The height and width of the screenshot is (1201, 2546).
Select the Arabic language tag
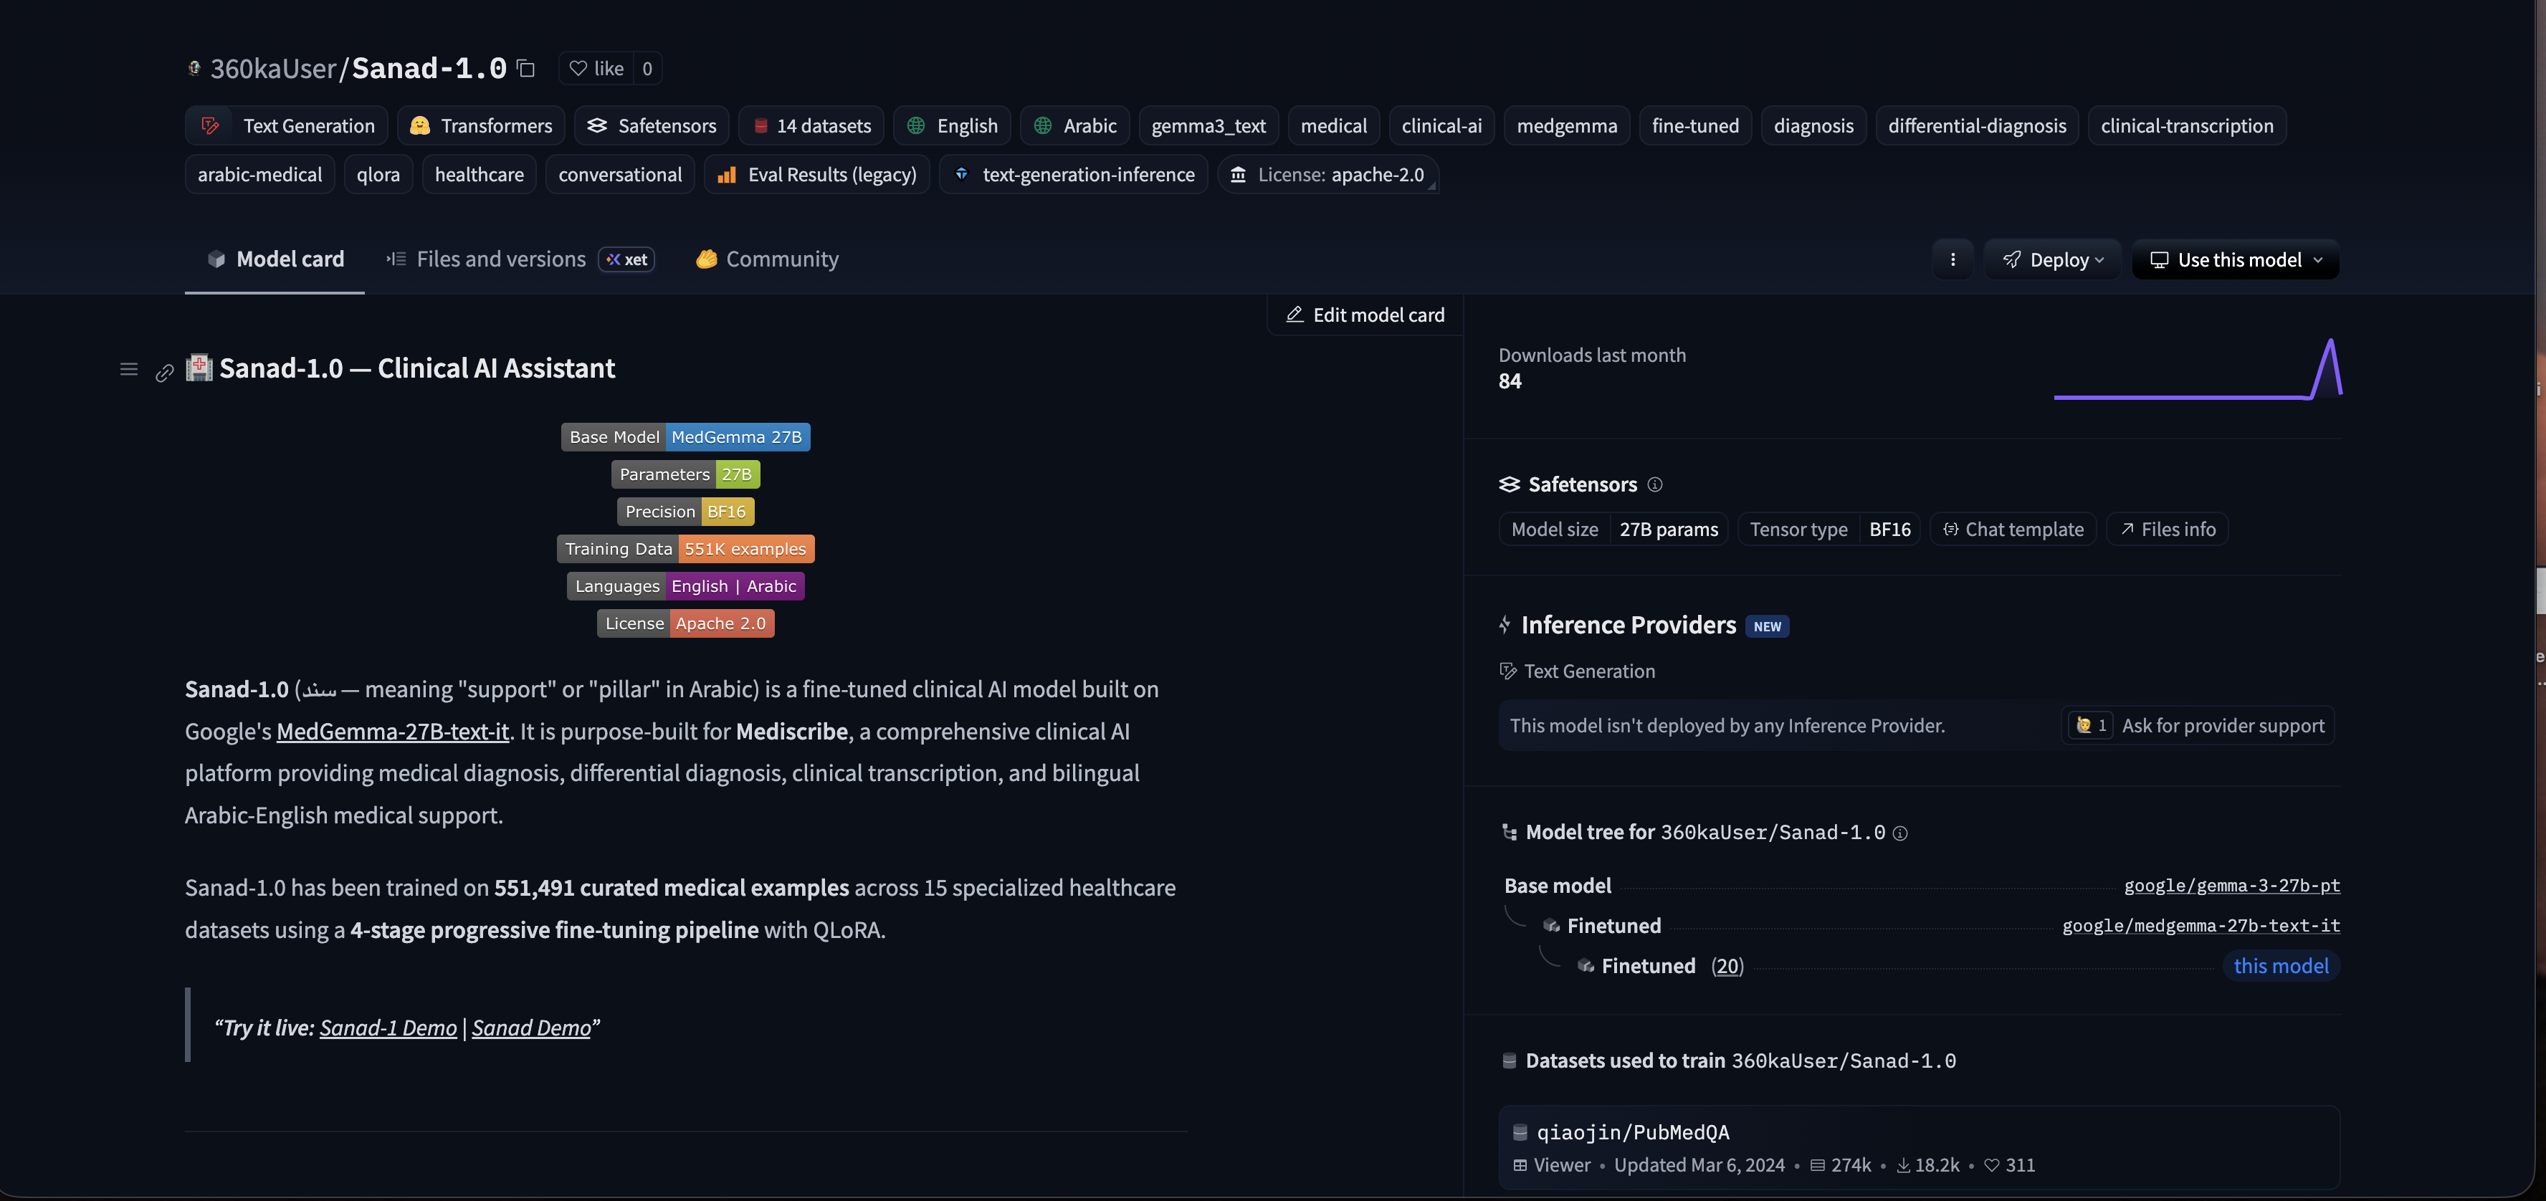pos(1074,125)
